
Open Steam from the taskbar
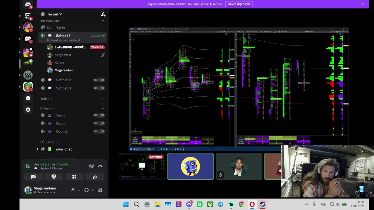click(263, 204)
